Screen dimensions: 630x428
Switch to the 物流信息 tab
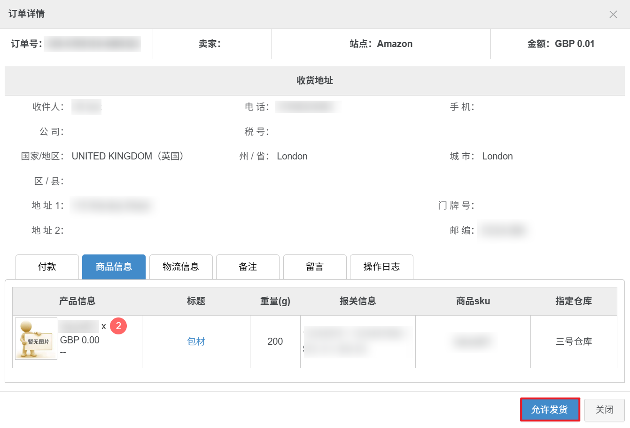(x=181, y=267)
